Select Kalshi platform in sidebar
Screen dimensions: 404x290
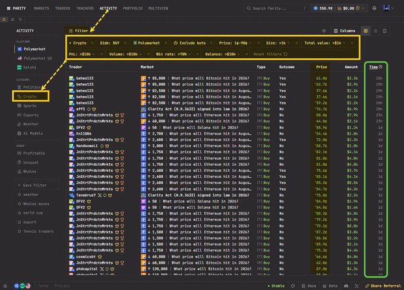coord(27,67)
